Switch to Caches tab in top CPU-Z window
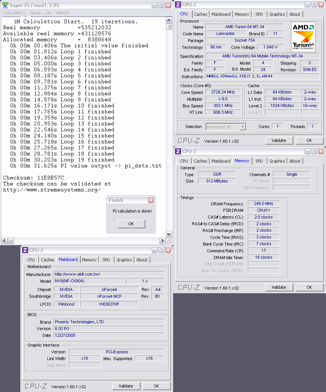Screen dimensions: 326x392 200,14
